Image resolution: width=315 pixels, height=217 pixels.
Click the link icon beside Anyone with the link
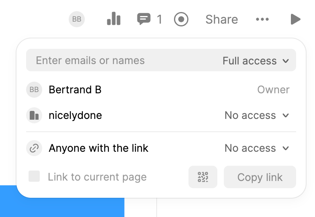34,148
